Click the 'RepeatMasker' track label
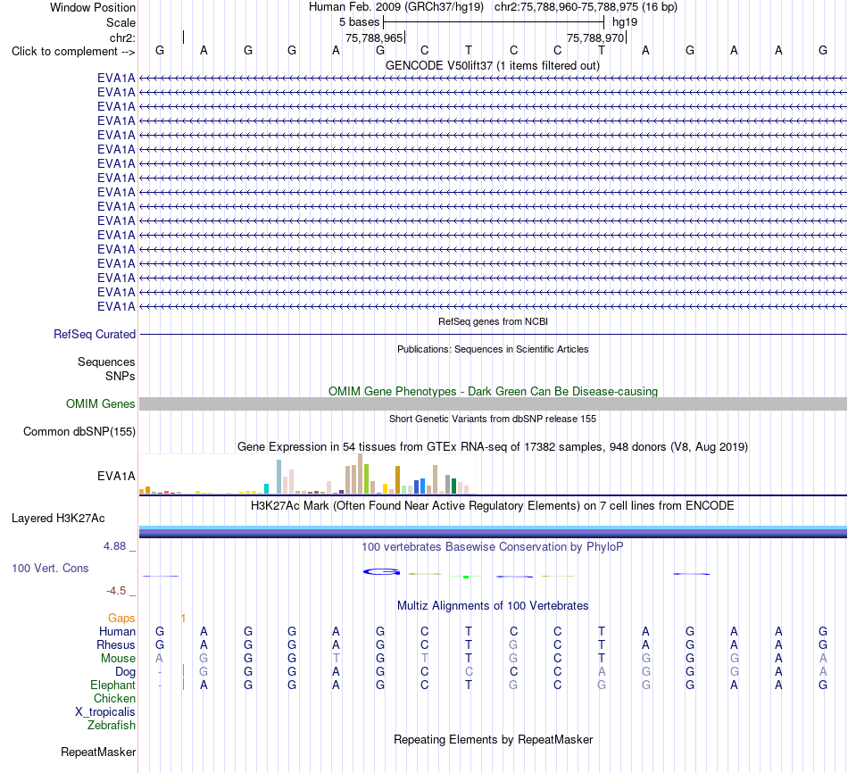Screen dimensions: 848x773 tap(98, 752)
